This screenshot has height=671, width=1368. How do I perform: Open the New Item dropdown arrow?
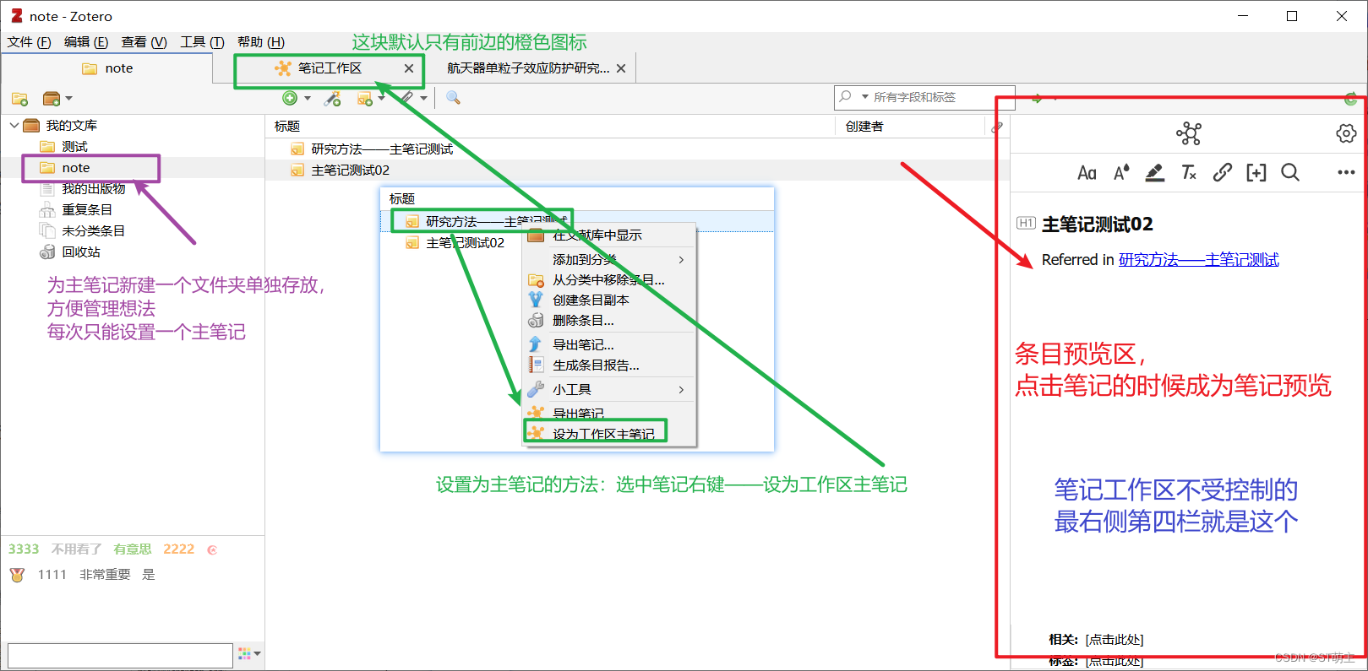click(x=308, y=99)
